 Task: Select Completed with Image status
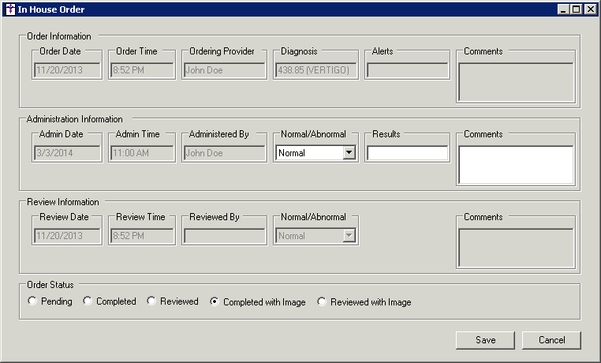tap(215, 301)
